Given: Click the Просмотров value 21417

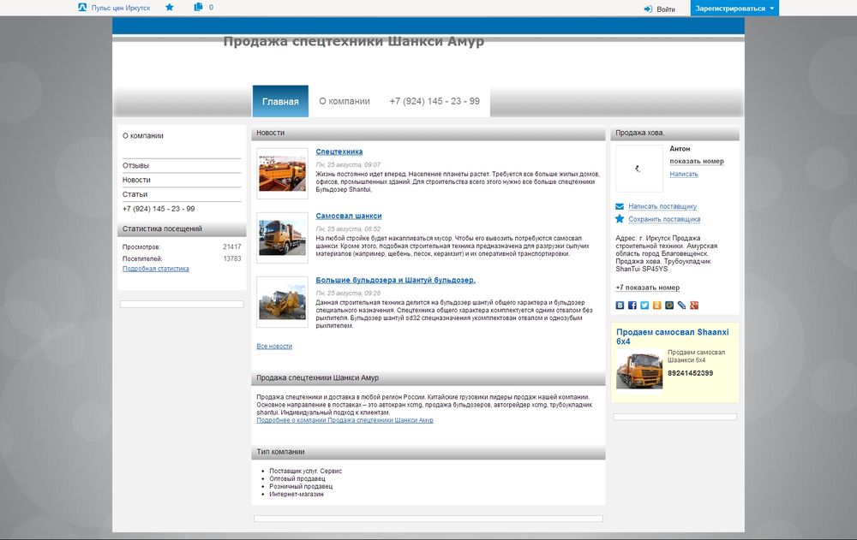Looking at the screenshot, I should (231, 246).
